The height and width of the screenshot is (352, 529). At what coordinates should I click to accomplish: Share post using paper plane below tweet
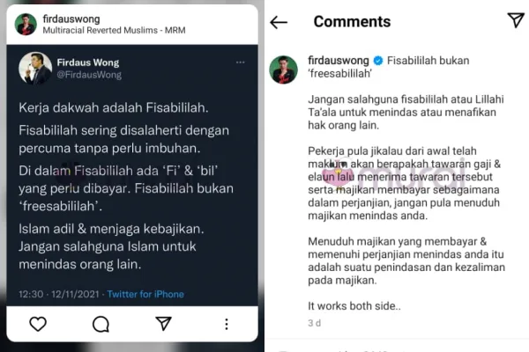pos(164,323)
